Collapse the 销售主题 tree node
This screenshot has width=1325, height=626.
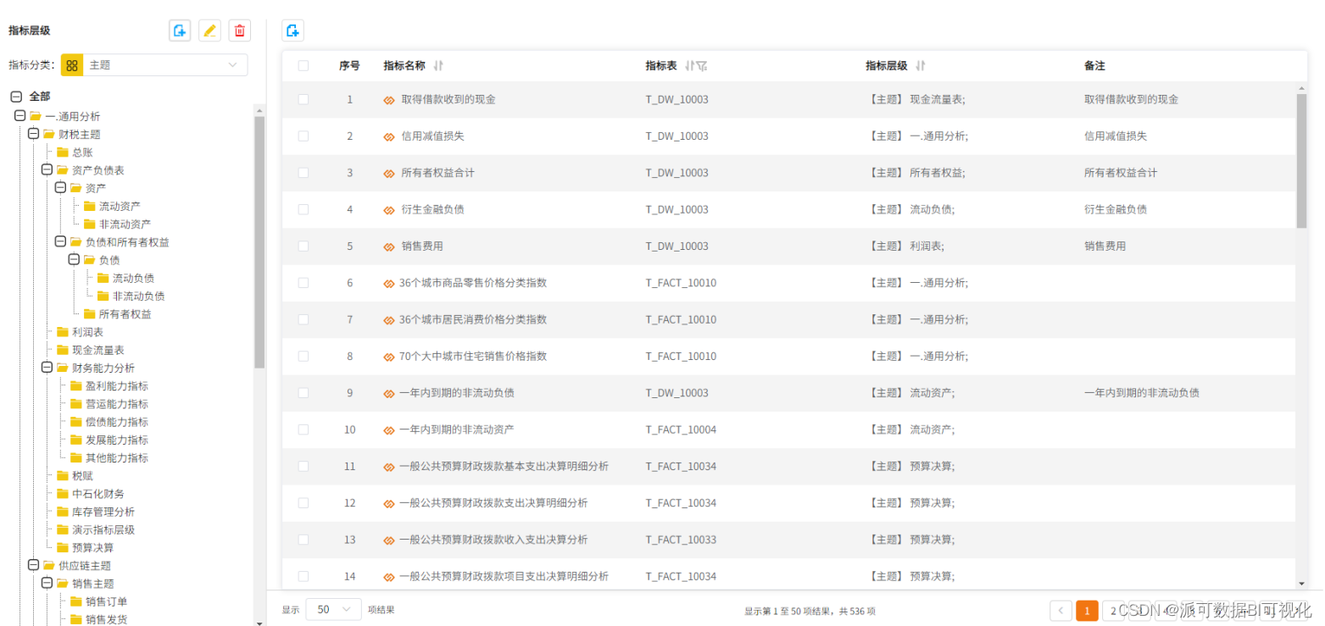[47, 584]
